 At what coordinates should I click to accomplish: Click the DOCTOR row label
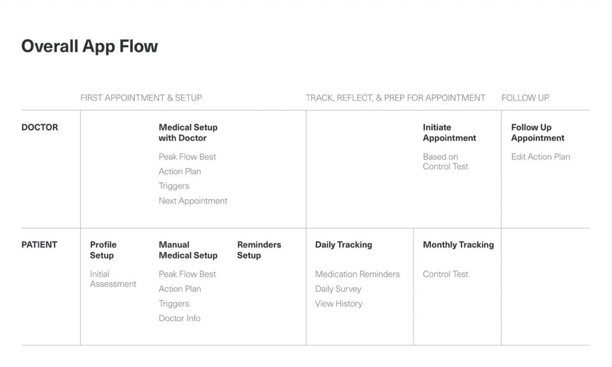(x=40, y=128)
